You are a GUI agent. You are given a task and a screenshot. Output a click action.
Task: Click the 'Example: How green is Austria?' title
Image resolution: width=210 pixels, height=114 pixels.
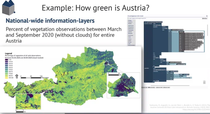click(x=95, y=8)
